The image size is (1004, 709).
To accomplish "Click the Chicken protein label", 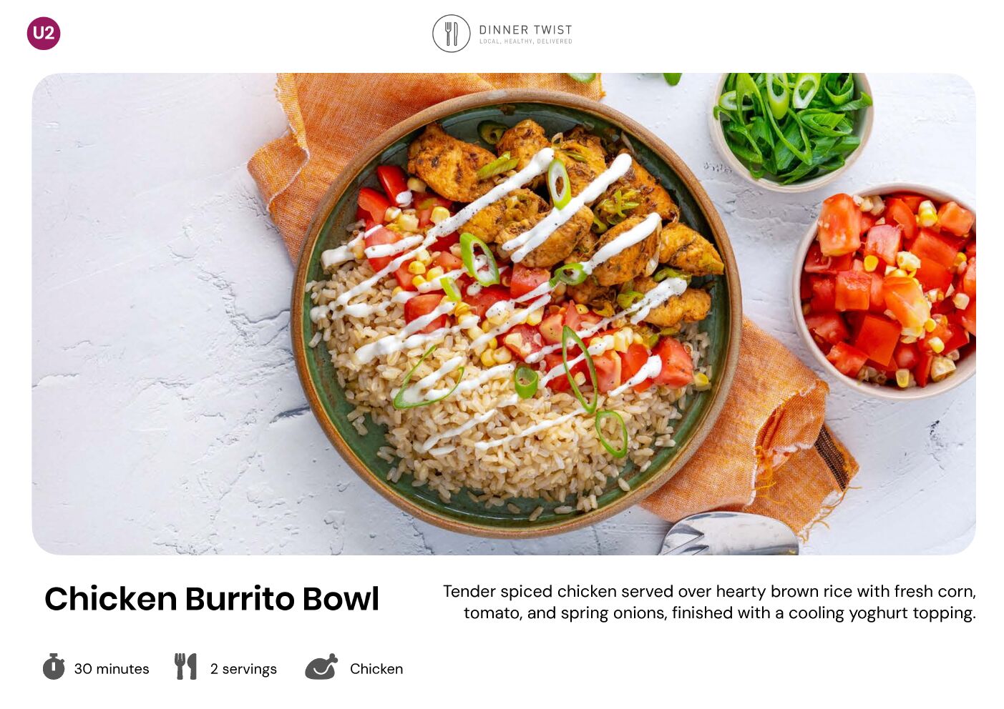I will pos(376,669).
